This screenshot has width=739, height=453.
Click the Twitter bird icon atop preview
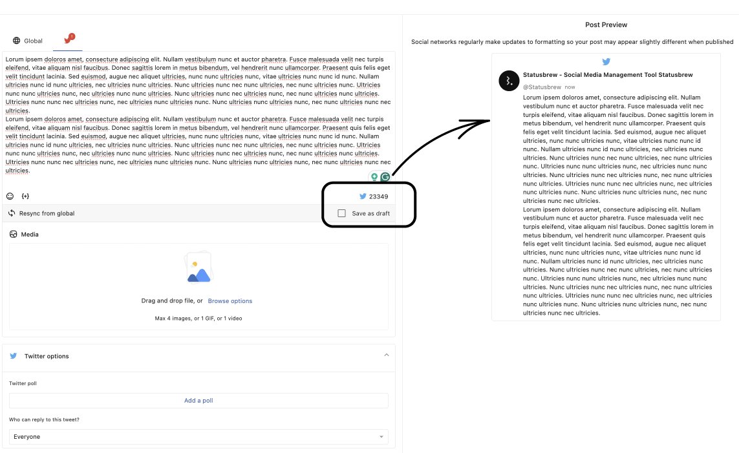[x=606, y=61]
